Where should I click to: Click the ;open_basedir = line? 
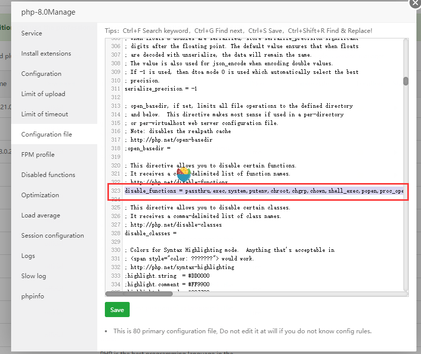[x=147, y=148]
